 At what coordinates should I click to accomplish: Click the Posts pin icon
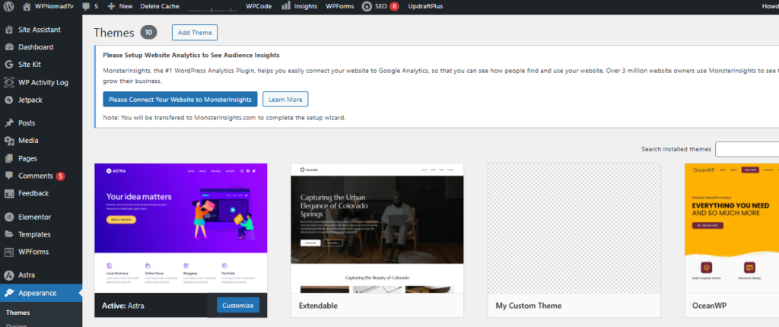(9, 123)
